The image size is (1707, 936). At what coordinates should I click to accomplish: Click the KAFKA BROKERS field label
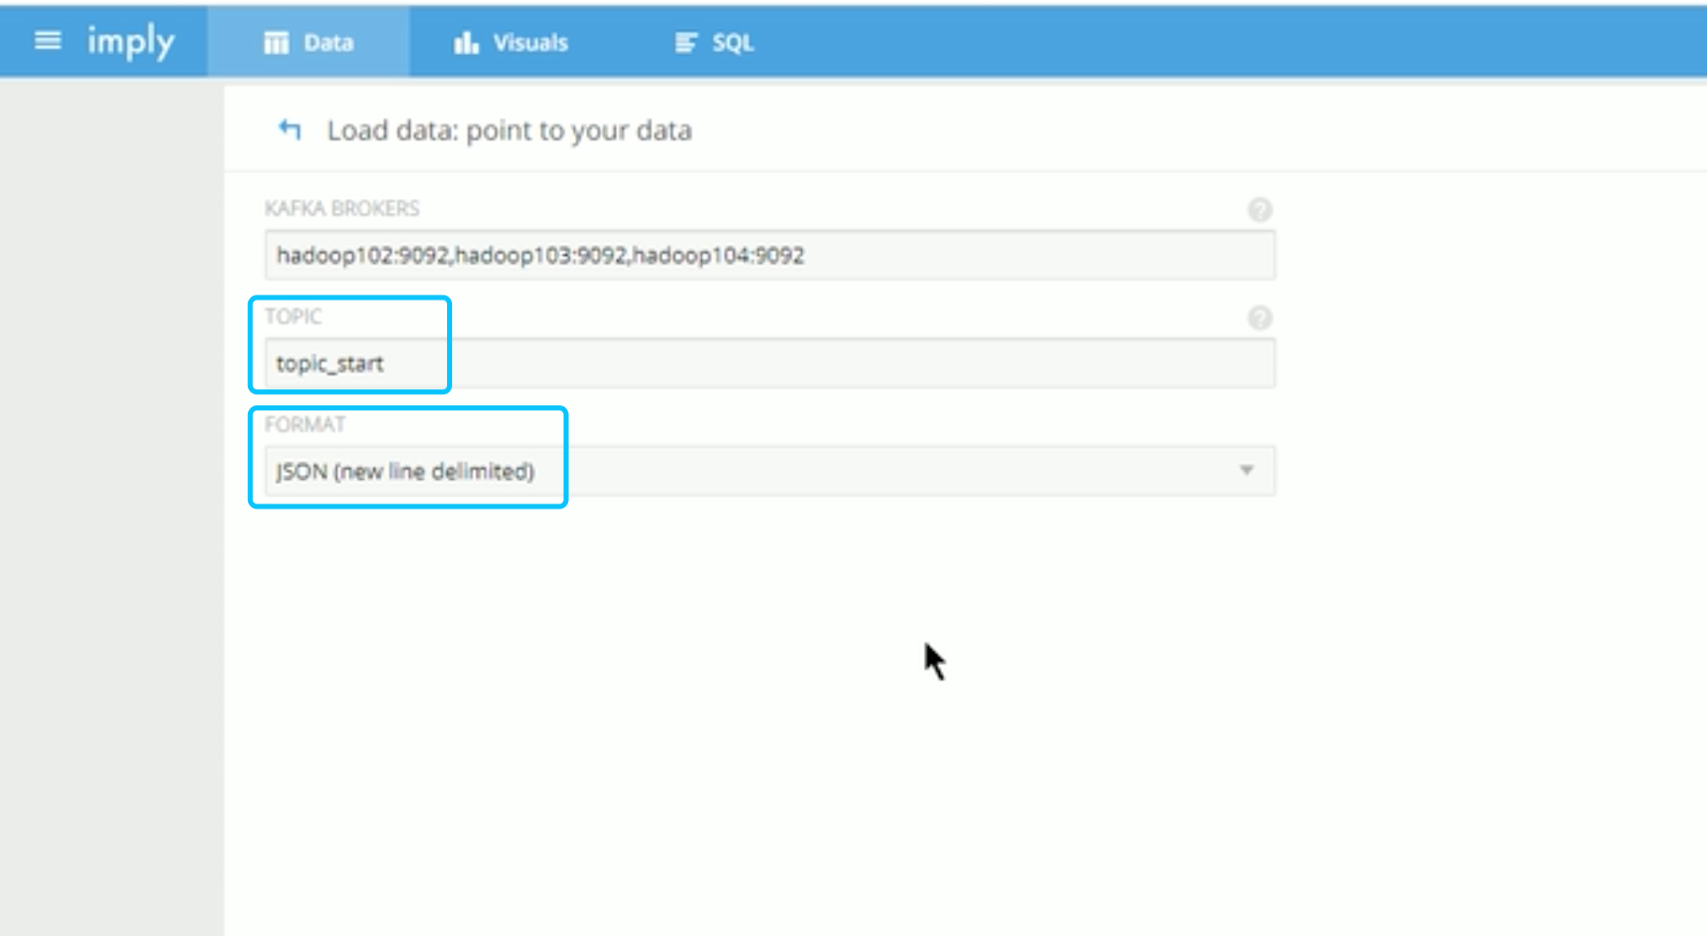click(341, 208)
